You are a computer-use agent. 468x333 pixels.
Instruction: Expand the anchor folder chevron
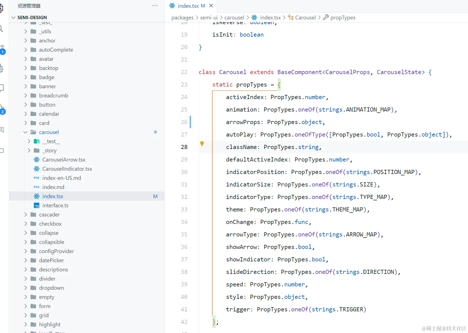(x=26, y=41)
